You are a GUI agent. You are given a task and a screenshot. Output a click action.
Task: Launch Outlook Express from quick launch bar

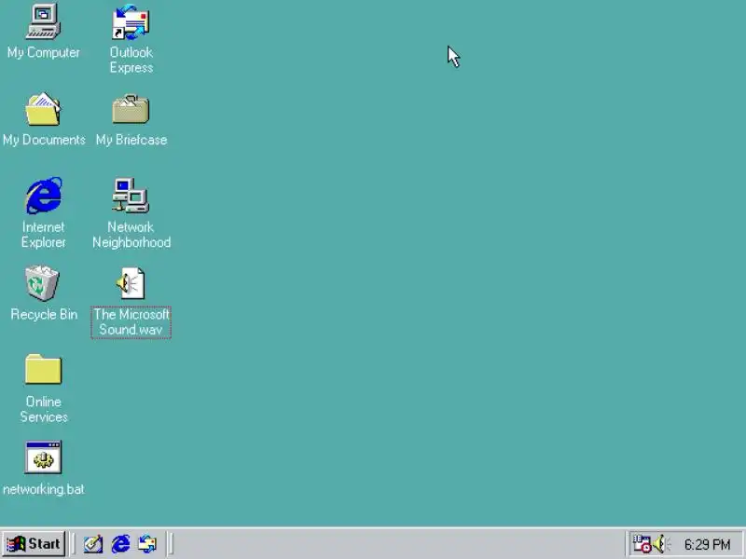[x=147, y=544]
